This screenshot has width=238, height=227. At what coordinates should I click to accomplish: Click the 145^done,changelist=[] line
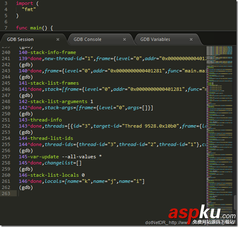tap(50, 163)
